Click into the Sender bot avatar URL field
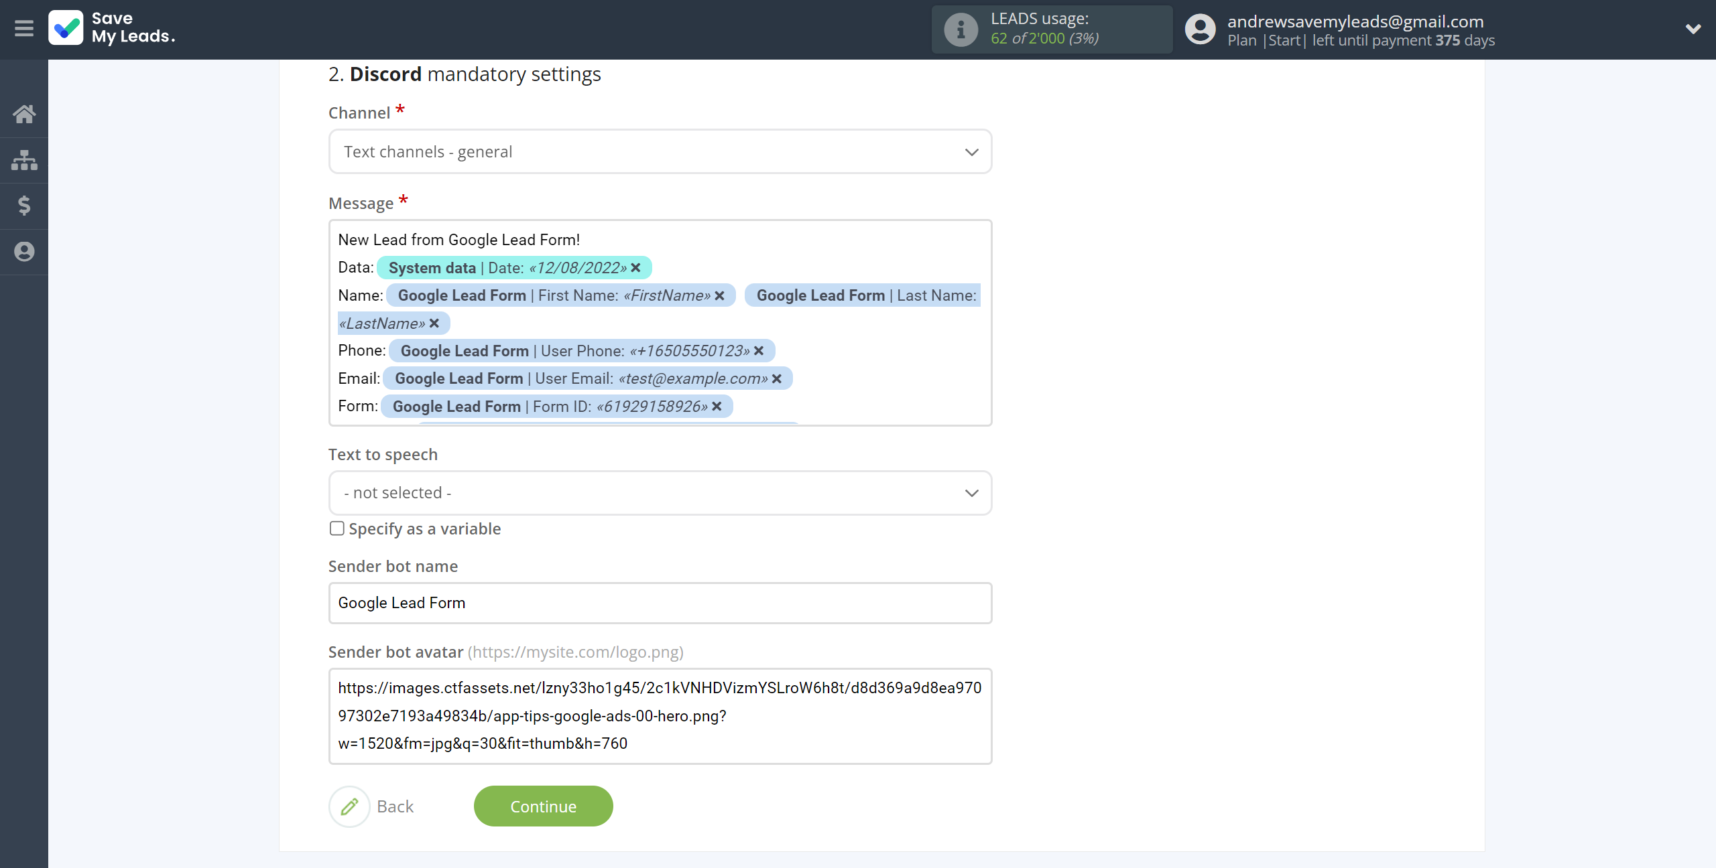Image resolution: width=1716 pixels, height=868 pixels. pos(660,716)
